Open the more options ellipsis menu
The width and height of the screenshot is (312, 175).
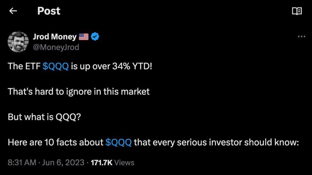pyautogui.click(x=301, y=37)
